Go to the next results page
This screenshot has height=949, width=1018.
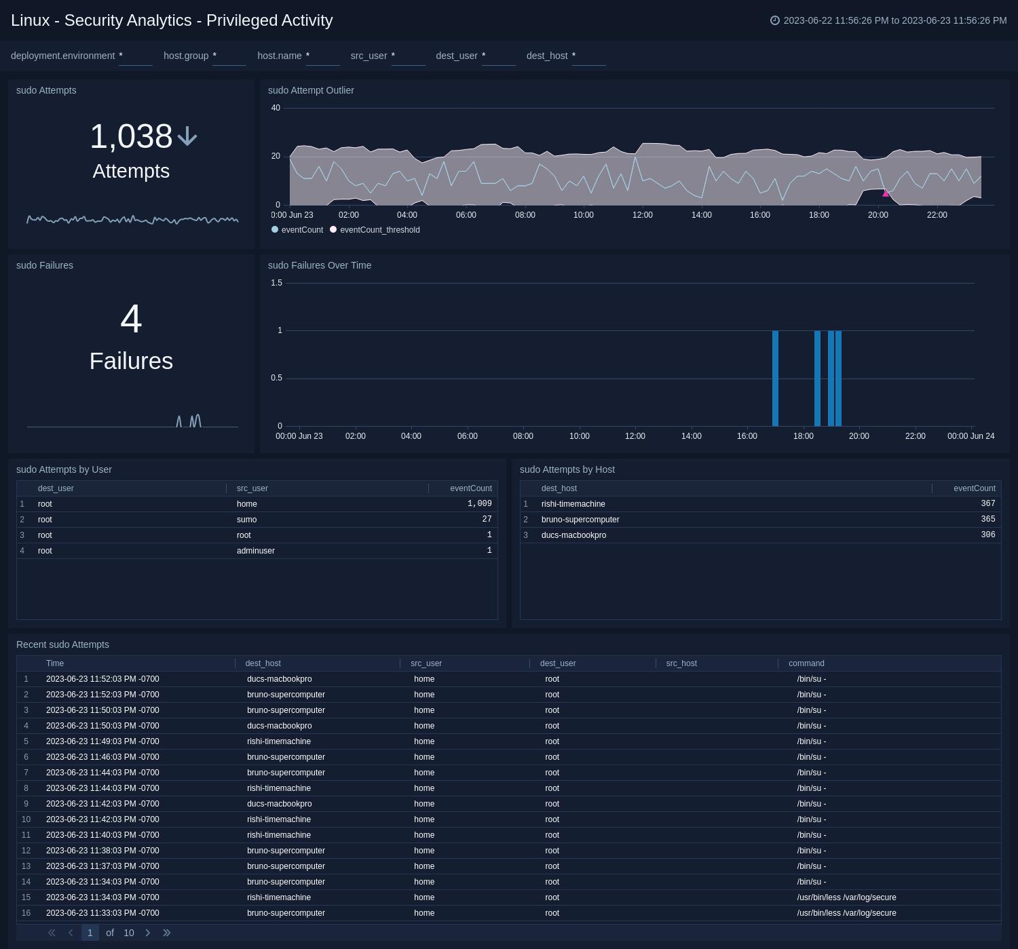tap(148, 933)
